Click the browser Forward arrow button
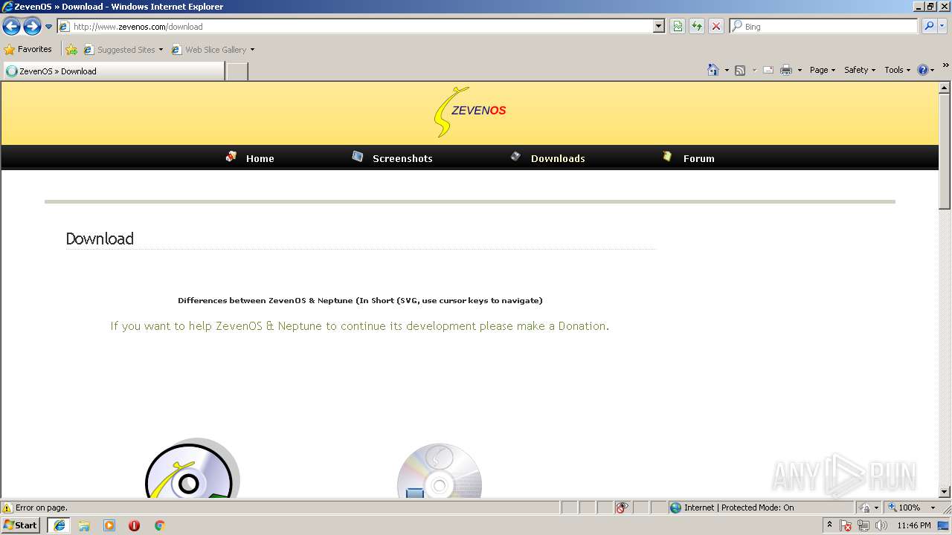 click(x=32, y=27)
